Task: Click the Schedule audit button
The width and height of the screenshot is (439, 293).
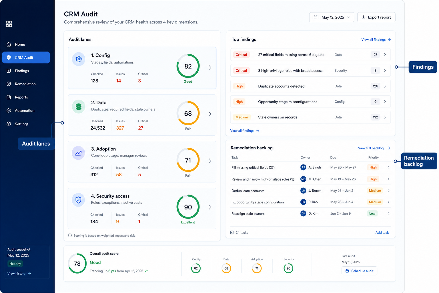Action: point(359,271)
